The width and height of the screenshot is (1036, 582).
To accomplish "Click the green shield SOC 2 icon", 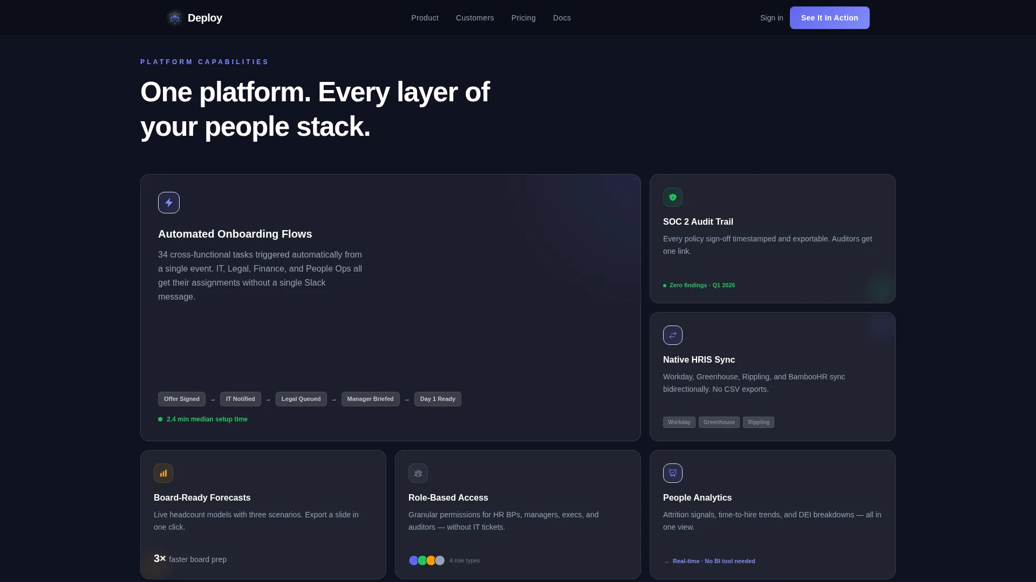I will (673, 197).
